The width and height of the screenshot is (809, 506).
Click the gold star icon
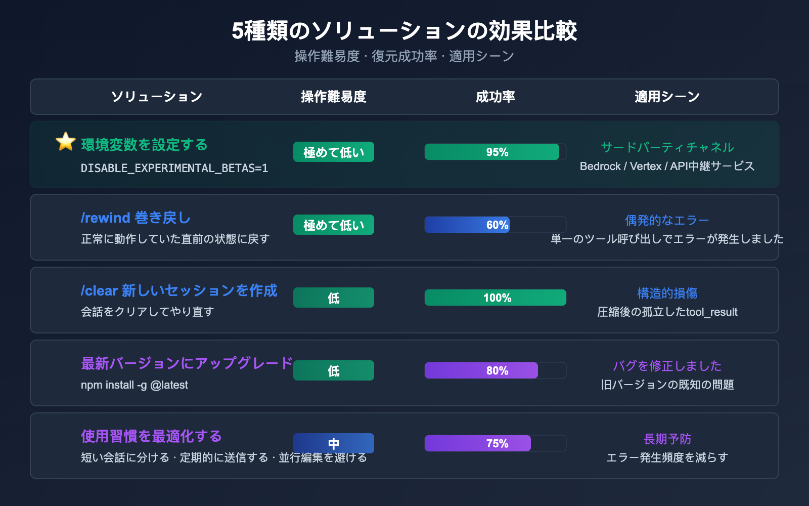tap(66, 142)
